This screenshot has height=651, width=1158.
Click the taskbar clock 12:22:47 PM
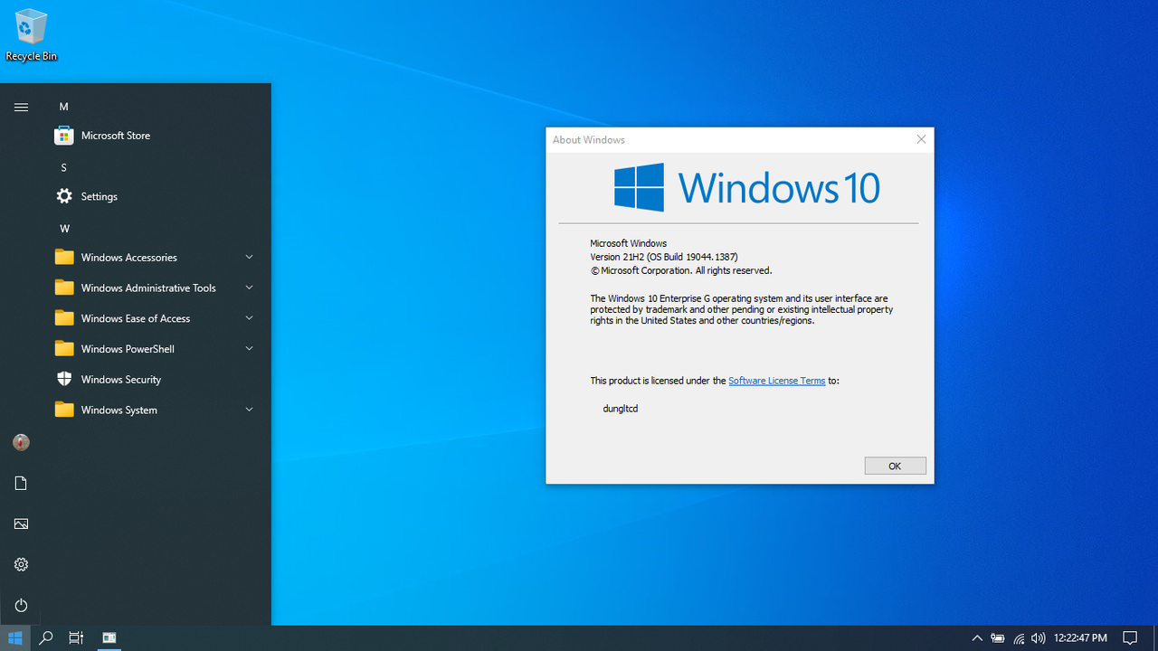(x=1080, y=637)
